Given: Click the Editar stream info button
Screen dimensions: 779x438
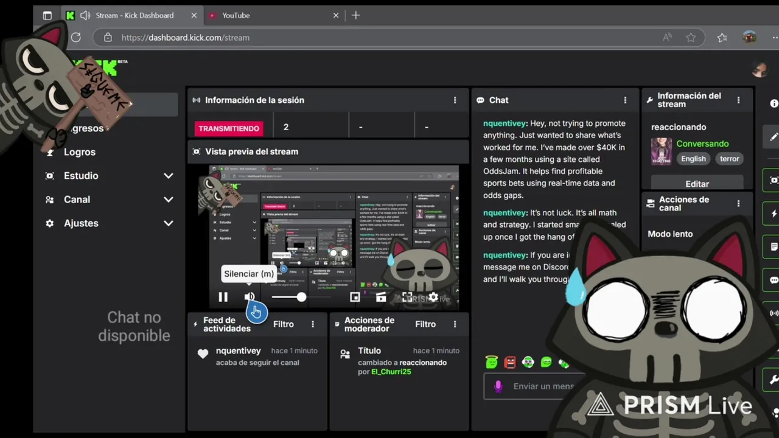Looking at the screenshot, I should pos(697,183).
